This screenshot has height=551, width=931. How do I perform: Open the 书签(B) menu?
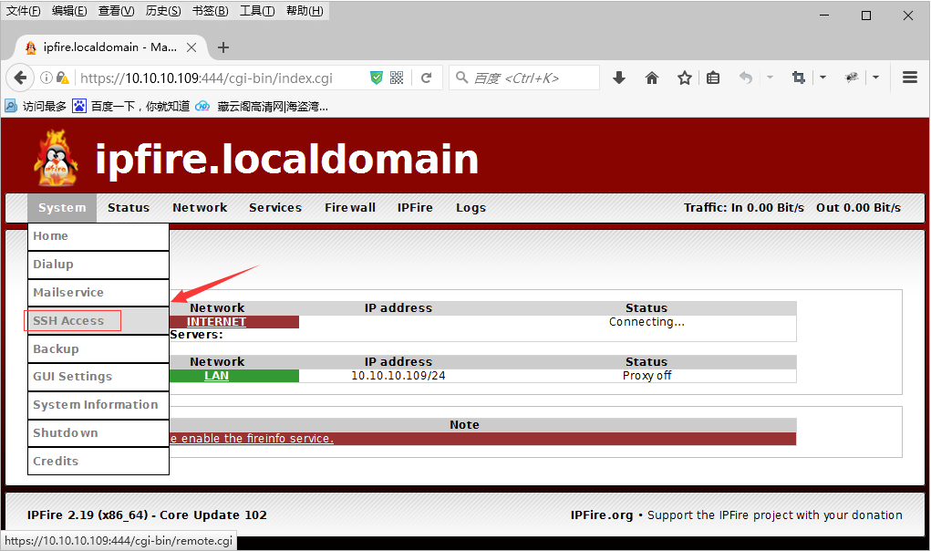coord(211,11)
